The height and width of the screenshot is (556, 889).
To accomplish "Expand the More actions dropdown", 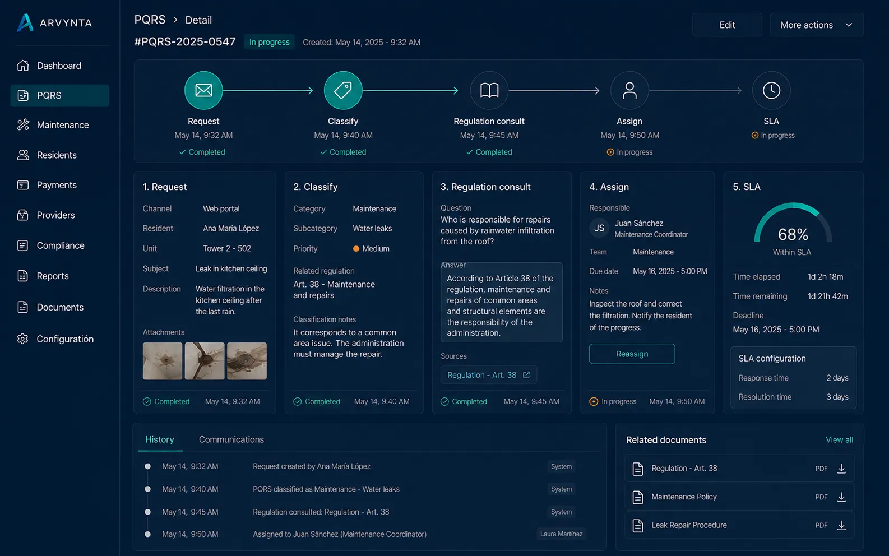I will (x=817, y=25).
